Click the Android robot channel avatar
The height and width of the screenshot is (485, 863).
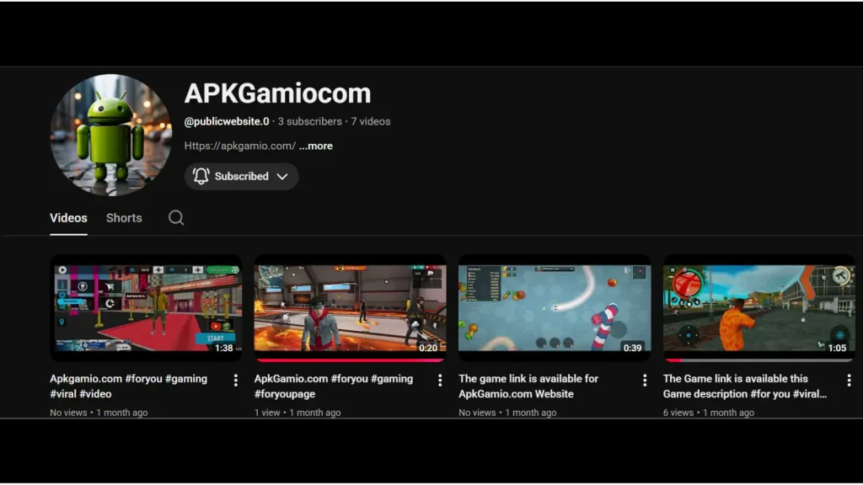(110, 135)
